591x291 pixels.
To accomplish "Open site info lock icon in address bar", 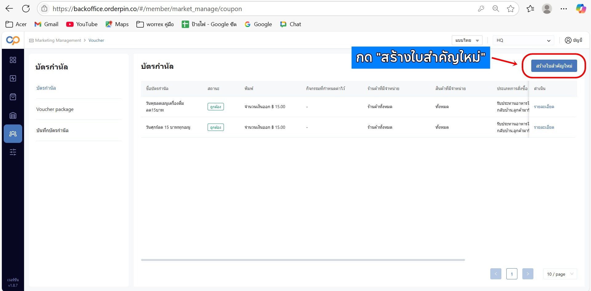I will (x=44, y=9).
